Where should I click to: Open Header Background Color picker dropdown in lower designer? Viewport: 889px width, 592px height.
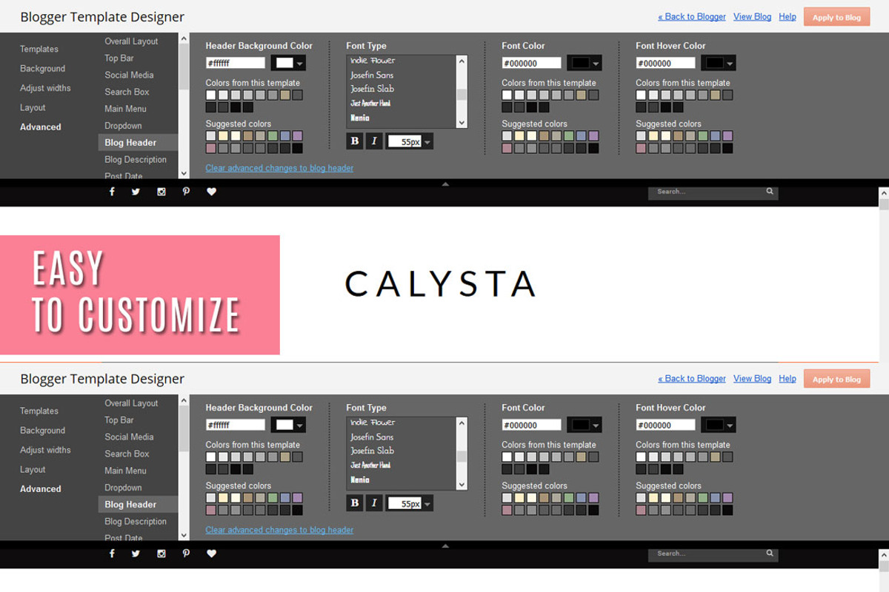288,425
